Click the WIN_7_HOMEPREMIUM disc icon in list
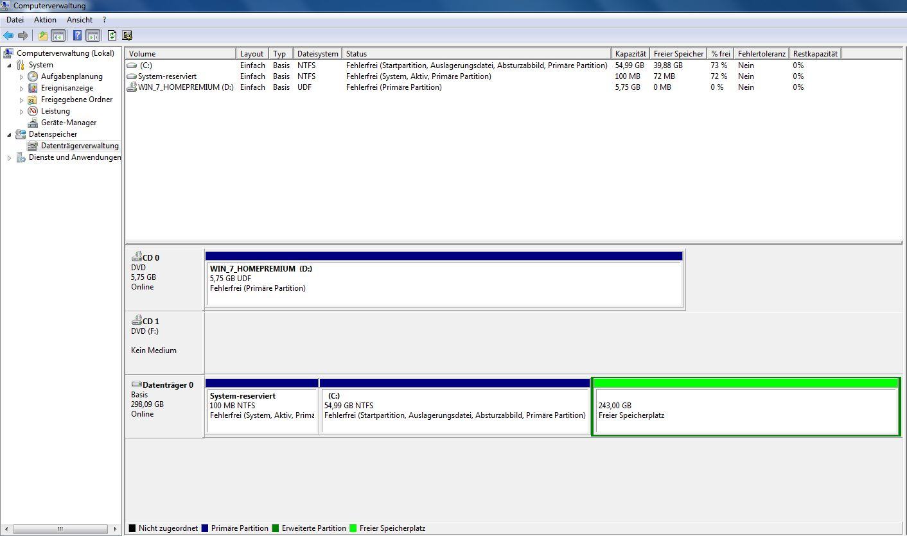This screenshot has width=907, height=536. click(132, 87)
